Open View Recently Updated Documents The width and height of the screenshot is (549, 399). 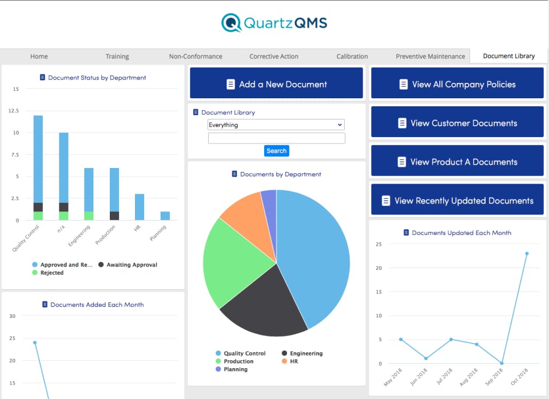point(457,199)
